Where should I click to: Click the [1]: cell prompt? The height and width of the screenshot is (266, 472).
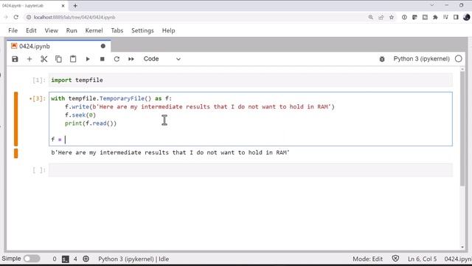39,80
